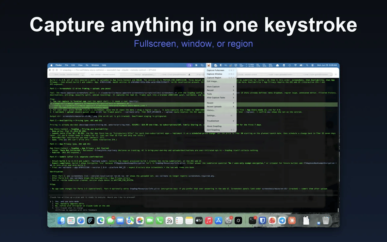This screenshot has height=242, width=387.
Task: Open the Help menu
Action: pyautogui.click(x=104, y=65)
